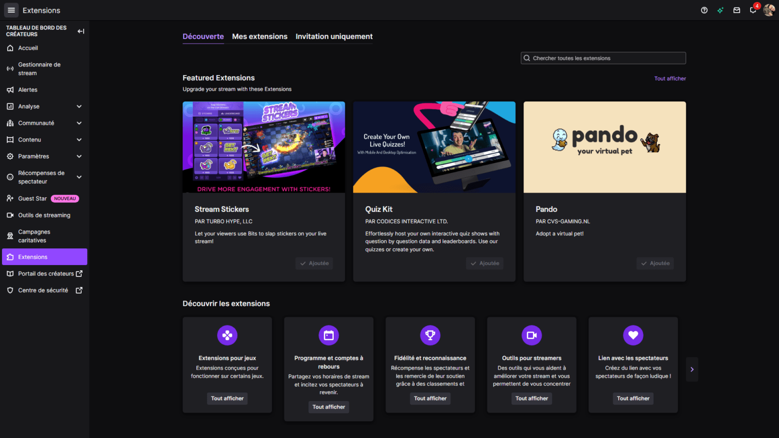Click Tout afficher under Extensions pour jeux
The image size is (779, 438).
[227, 398]
